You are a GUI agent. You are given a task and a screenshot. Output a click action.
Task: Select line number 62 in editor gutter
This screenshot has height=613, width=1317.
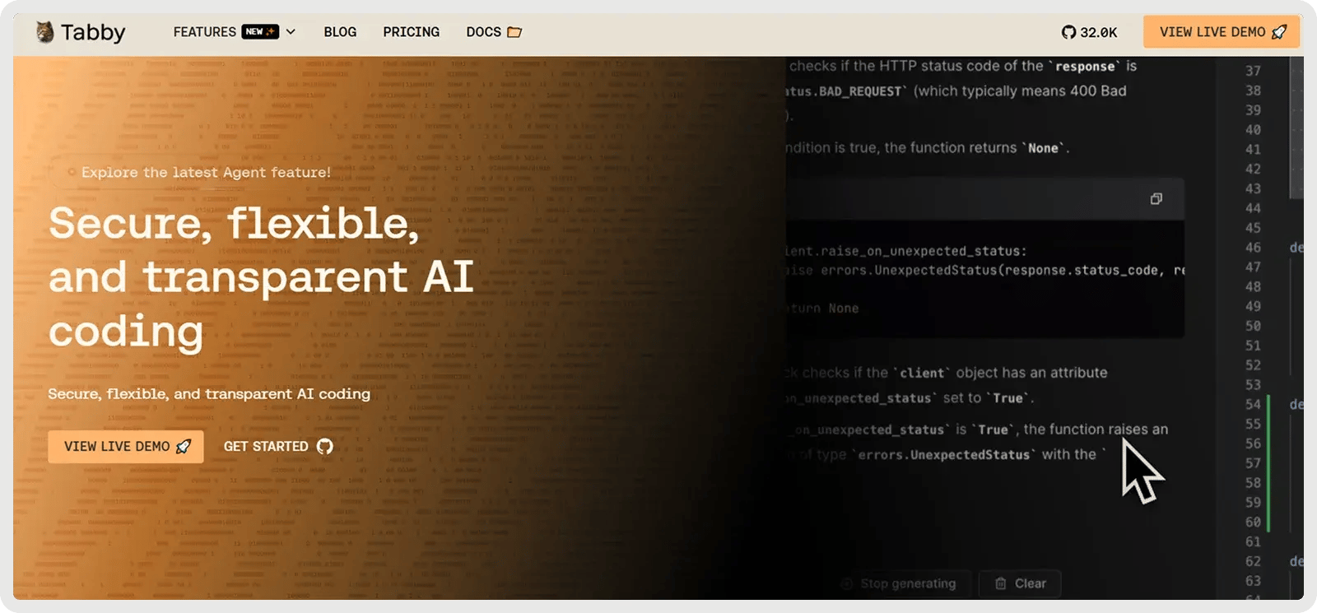pyautogui.click(x=1253, y=561)
